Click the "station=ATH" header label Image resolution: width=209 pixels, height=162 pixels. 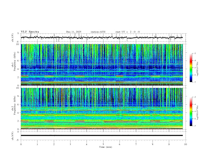coord(98,32)
